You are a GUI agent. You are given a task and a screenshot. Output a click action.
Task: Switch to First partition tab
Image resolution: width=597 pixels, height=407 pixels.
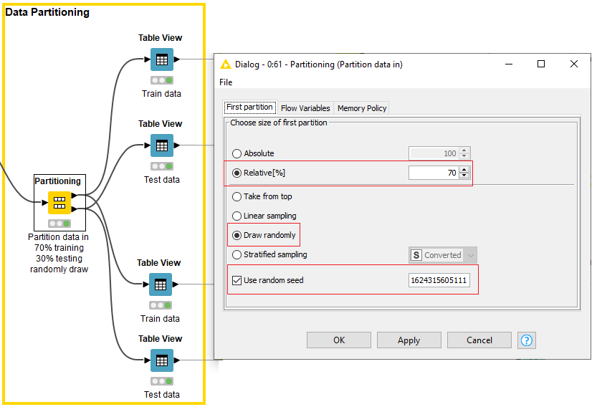pyautogui.click(x=249, y=107)
